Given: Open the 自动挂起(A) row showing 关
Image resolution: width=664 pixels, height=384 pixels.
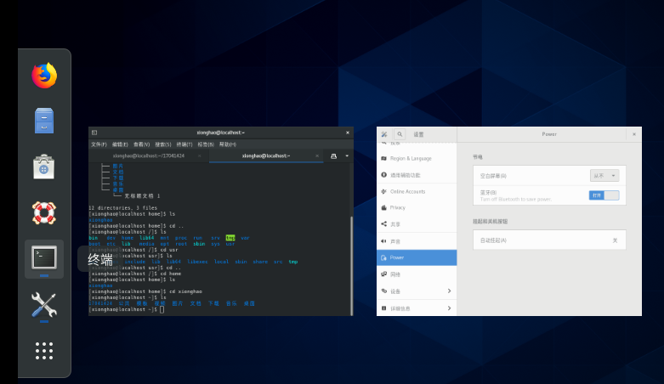Looking at the screenshot, I should 549,240.
